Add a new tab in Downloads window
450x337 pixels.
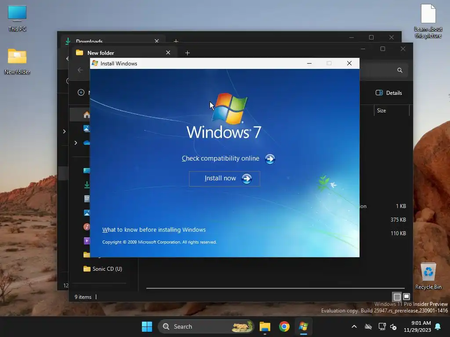click(x=176, y=41)
